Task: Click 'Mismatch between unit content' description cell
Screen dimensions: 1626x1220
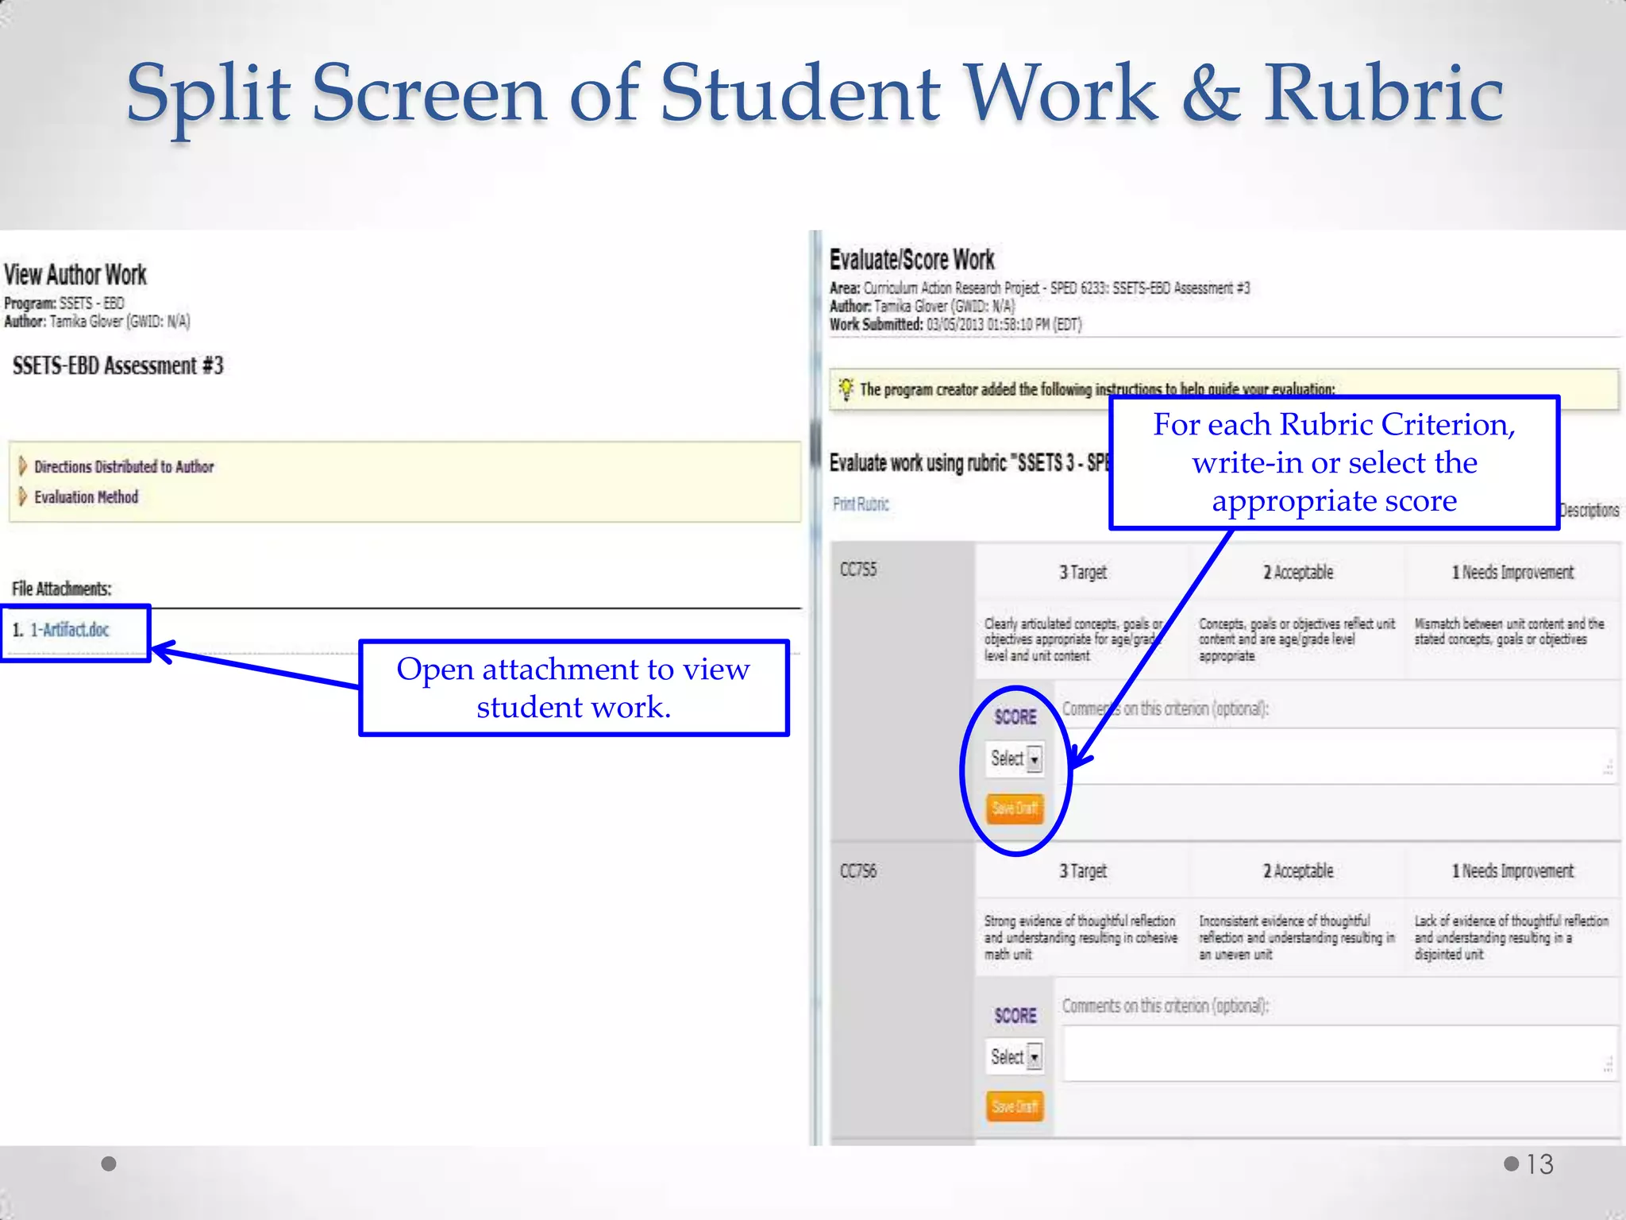Action: pyautogui.click(x=1512, y=639)
